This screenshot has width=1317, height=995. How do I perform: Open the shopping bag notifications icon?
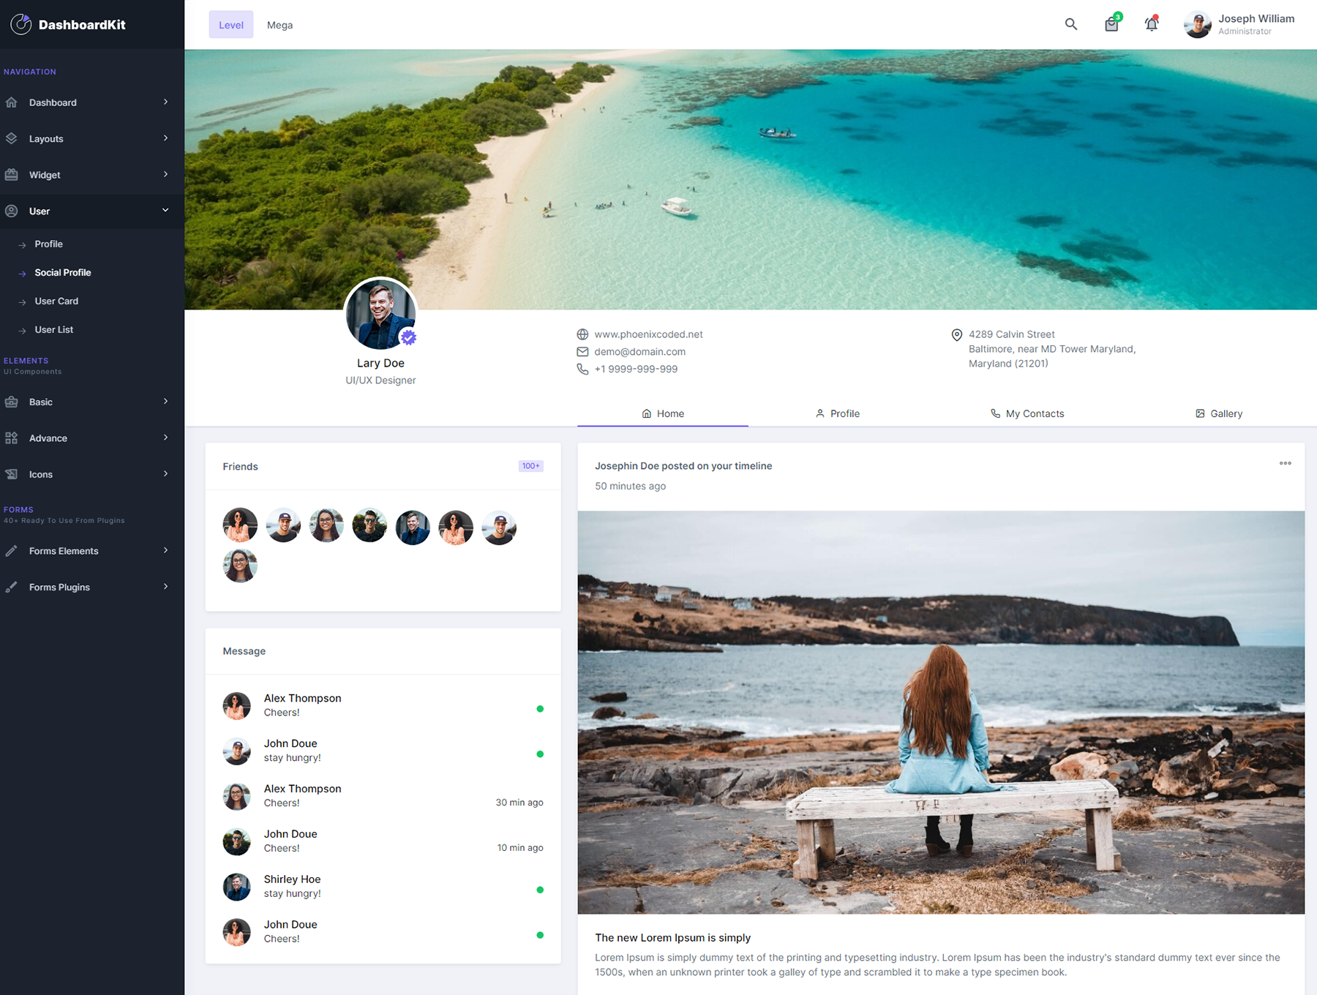1111,24
